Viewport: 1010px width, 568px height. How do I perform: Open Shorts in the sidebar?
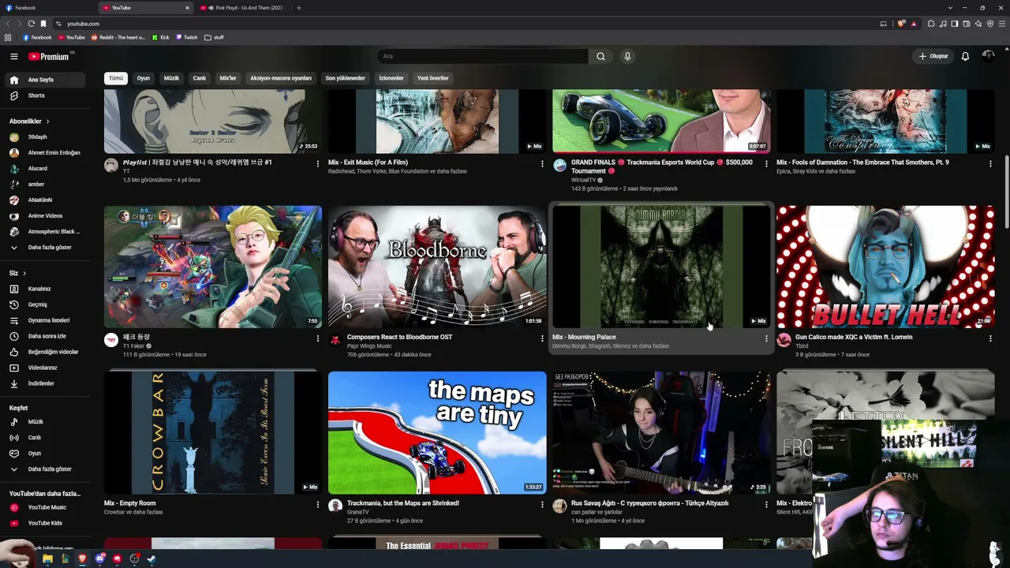[46, 95]
